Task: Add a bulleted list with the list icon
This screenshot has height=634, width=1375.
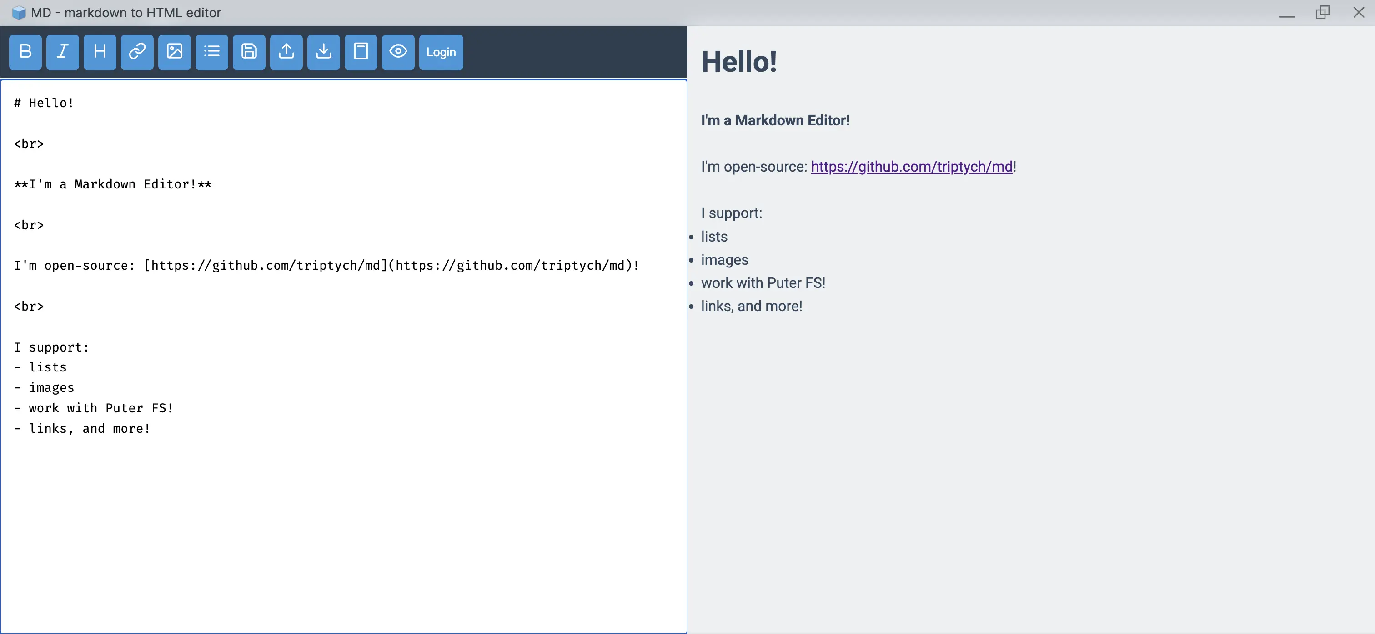Action: [212, 52]
